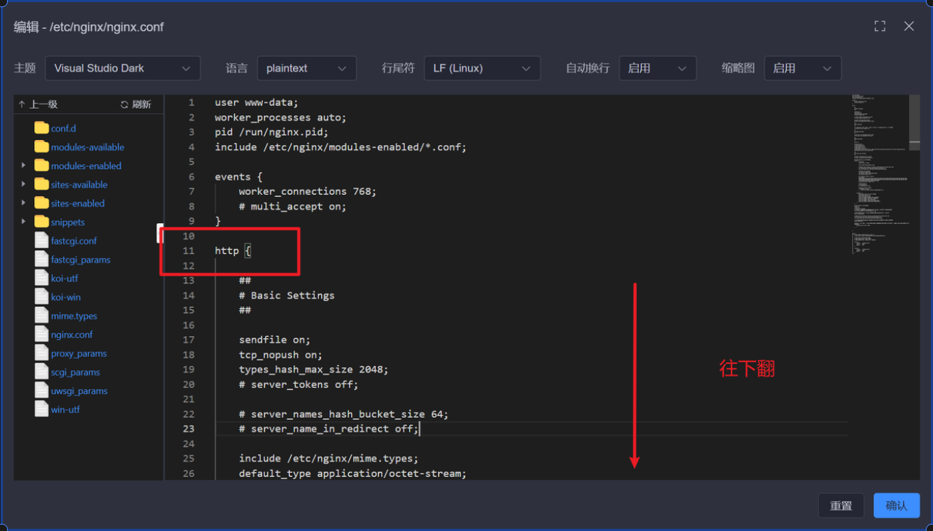This screenshot has width=933, height=531.
Task: Click the win-utf file icon
Action: (41, 409)
